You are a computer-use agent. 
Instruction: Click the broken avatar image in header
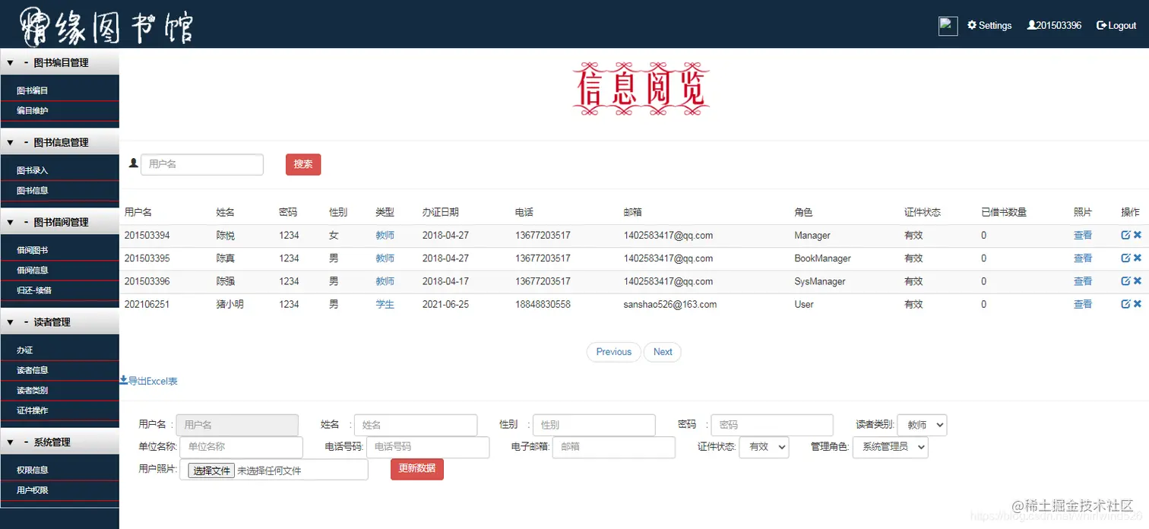[x=948, y=26]
